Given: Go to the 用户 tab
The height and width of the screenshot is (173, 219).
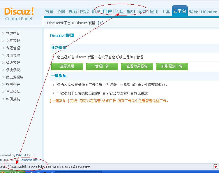Looking at the screenshot, I should point(96,12).
